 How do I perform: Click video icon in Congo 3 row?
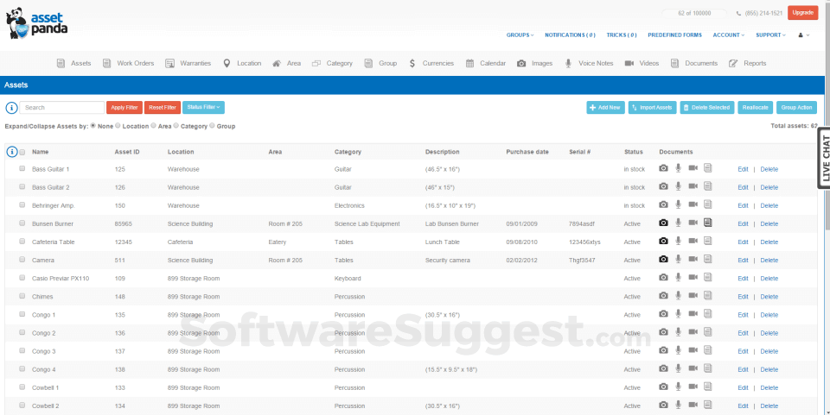(x=693, y=350)
